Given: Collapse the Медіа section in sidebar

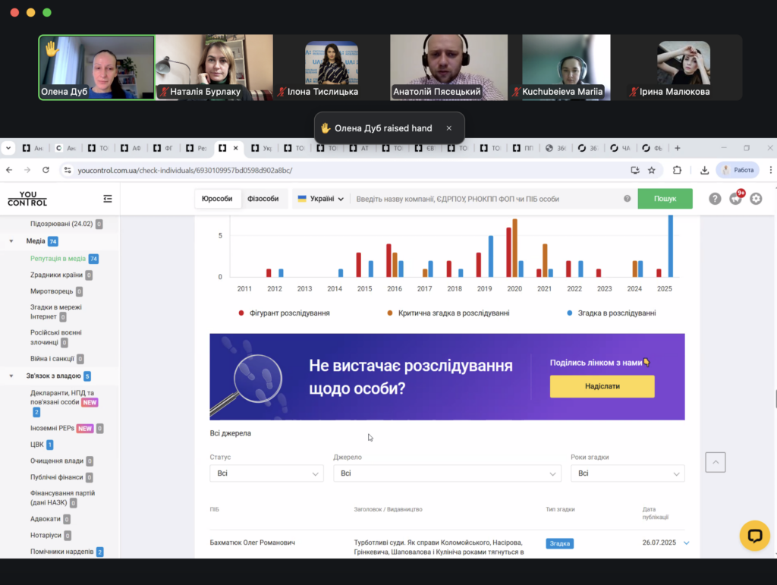Looking at the screenshot, I should coord(11,241).
